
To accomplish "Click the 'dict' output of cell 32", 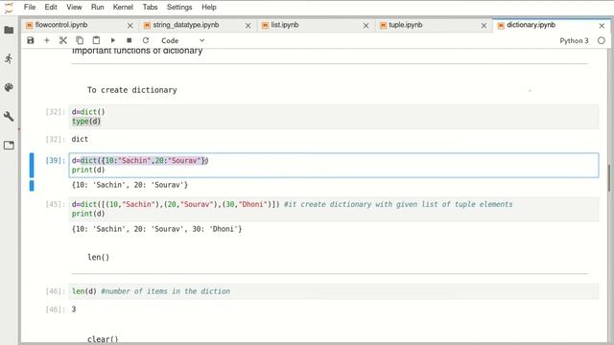I will tap(80, 139).
